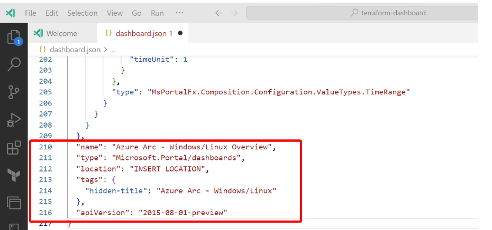Click "Microsoft.Portal/dashboards" value
492x230 pixels.
pos(176,158)
